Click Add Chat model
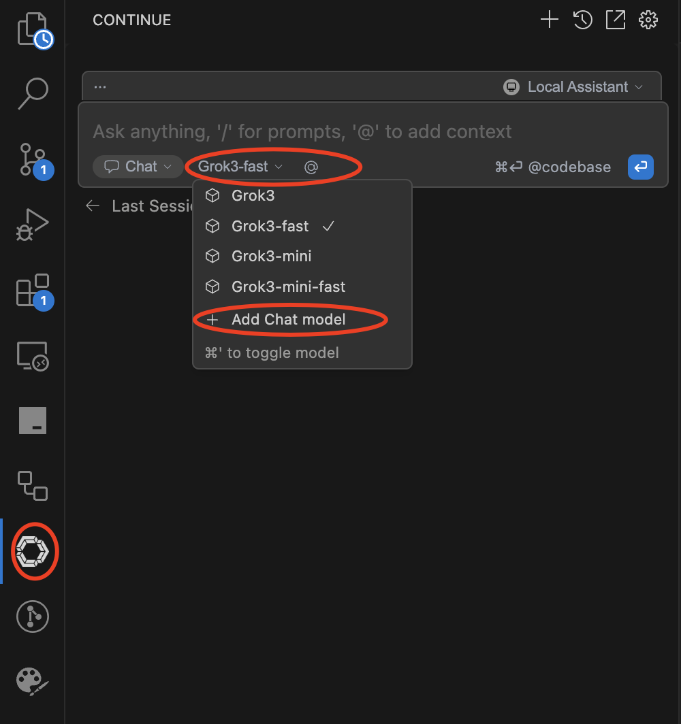The height and width of the screenshot is (724, 681). (288, 320)
